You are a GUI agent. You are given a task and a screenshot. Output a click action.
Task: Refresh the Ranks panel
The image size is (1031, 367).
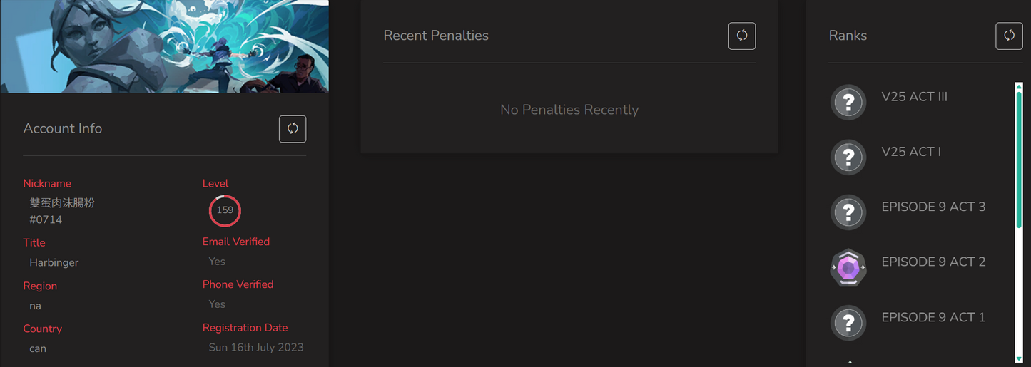pos(1009,36)
